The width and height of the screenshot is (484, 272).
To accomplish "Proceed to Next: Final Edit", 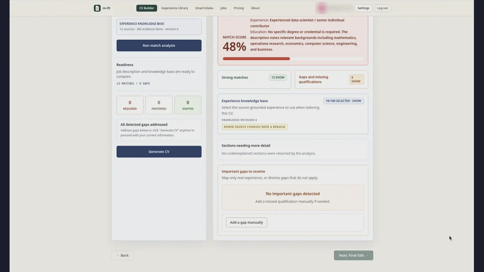I will [x=353, y=255].
